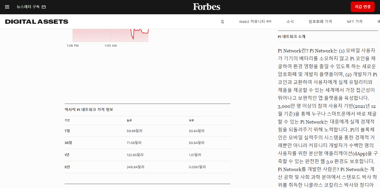The image size is (380, 188).
Task: Click the 기간 column header
Action: (67, 120)
